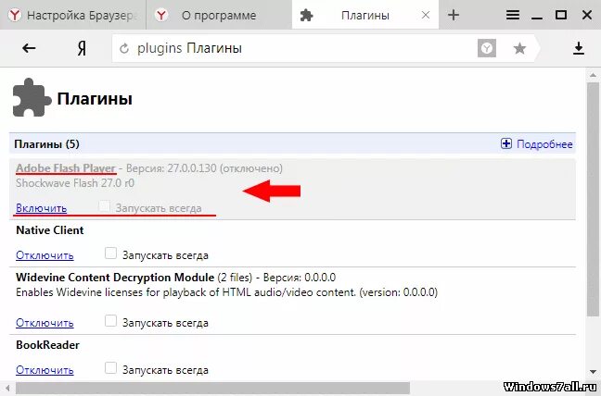The height and width of the screenshot is (396, 601).
Task: Click the Yandex icon on Настройка Браузера tab
Action: click(x=15, y=16)
